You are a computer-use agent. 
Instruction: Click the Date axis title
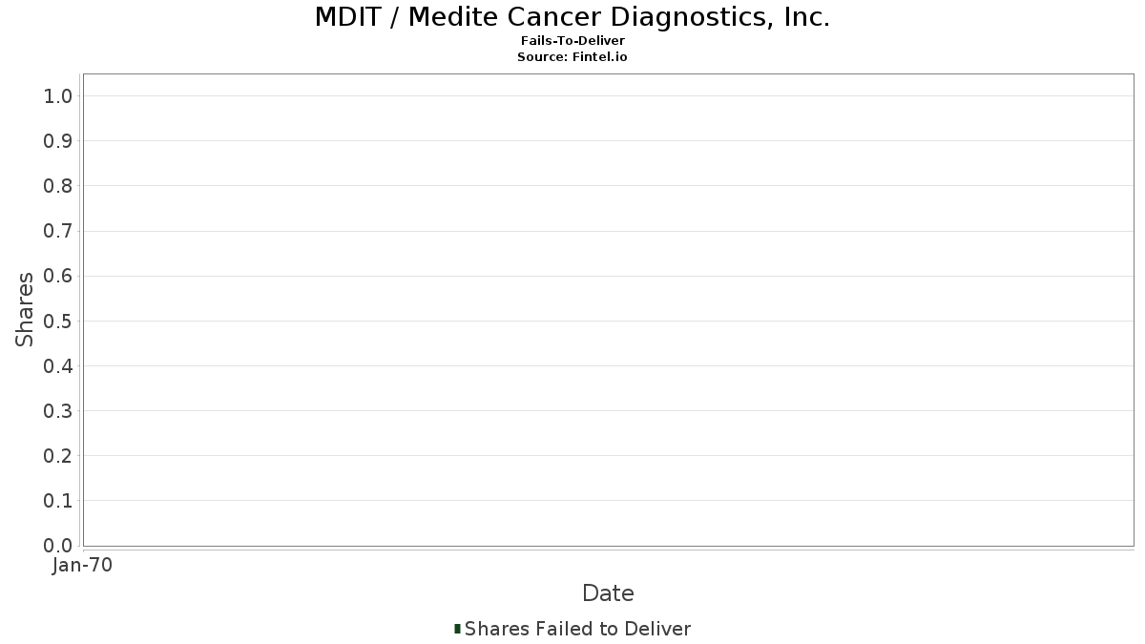[x=608, y=593]
